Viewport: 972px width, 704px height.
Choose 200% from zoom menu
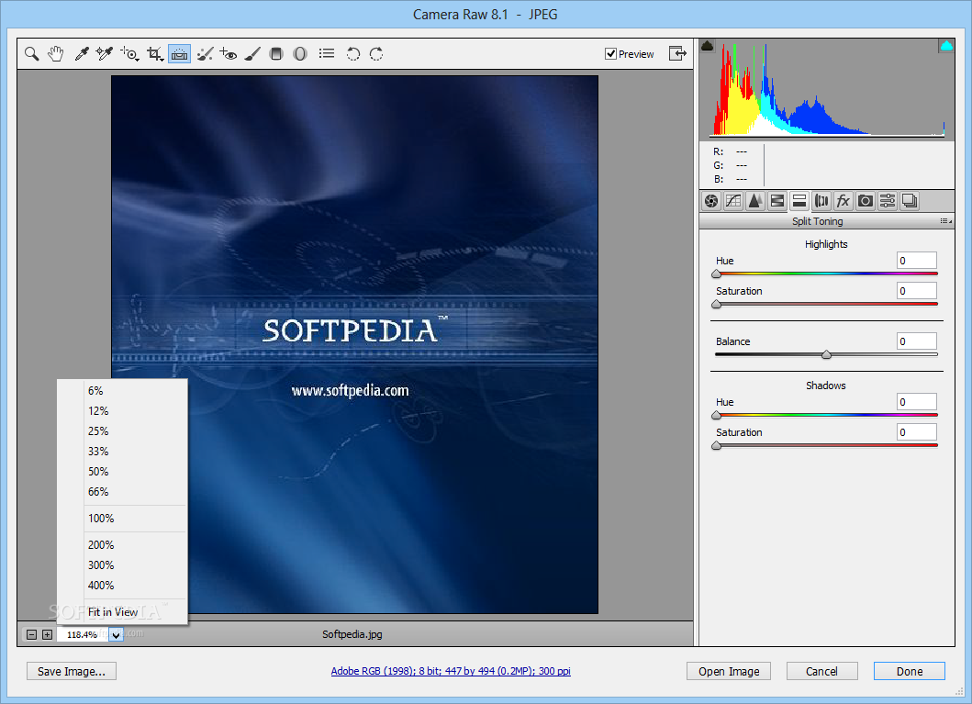(x=122, y=545)
